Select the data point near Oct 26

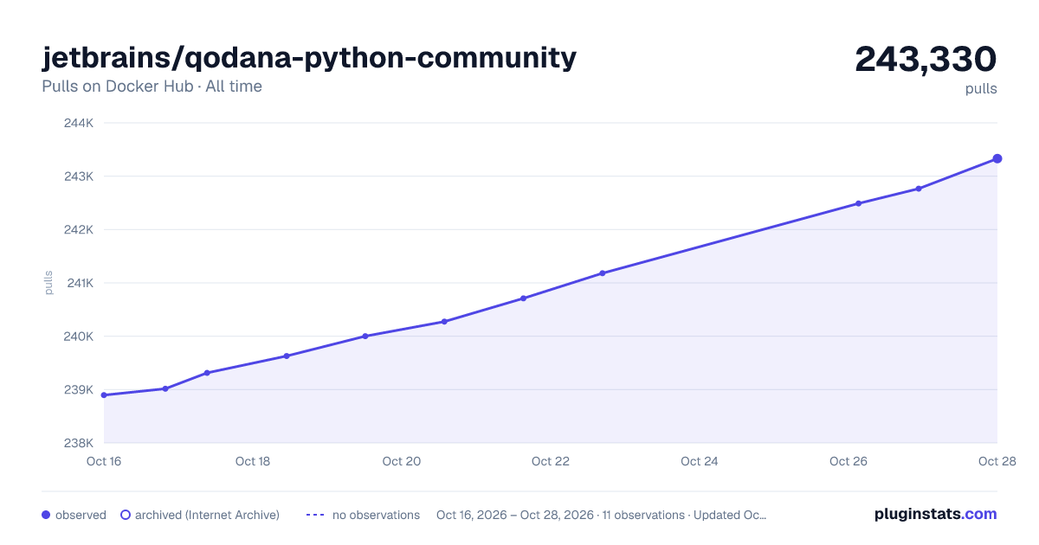859,203
